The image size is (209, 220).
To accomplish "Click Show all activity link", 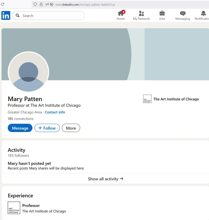I will (106, 179).
